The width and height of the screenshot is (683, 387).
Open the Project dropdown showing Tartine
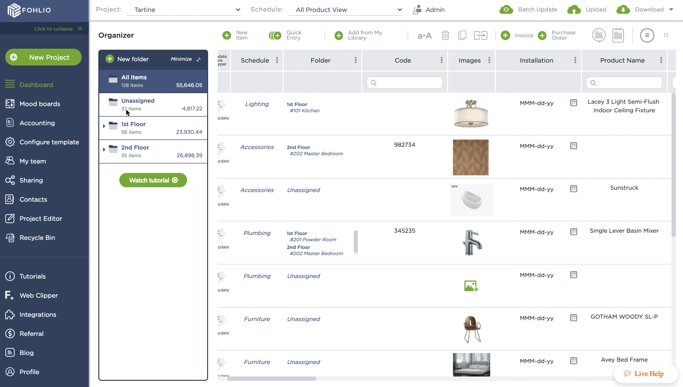[x=184, y=10]
